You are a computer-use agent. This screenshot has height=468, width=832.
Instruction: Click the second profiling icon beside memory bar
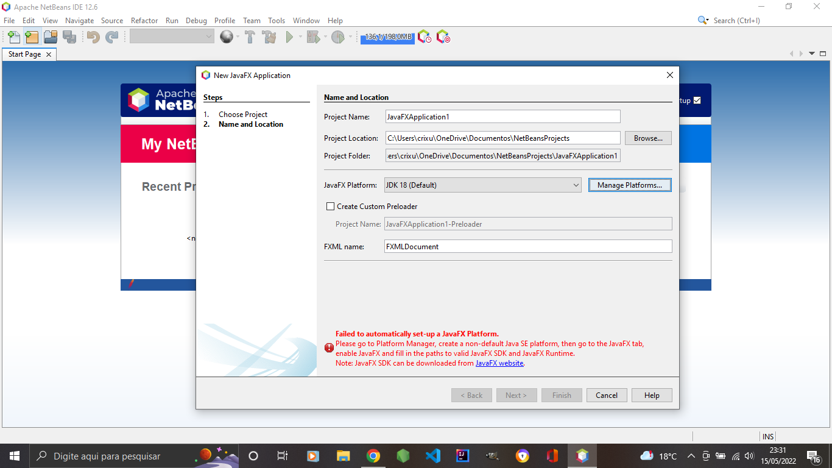tap(443, 37)
